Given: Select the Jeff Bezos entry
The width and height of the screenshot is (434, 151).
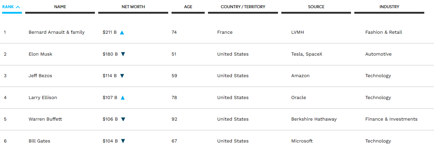Looking at the screenshot, I should pos(40,76).
